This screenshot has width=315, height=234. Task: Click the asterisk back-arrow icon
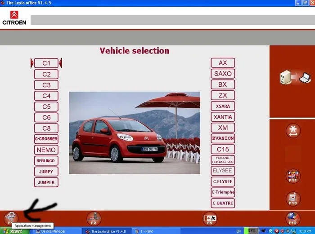click(x=293, y=131)
